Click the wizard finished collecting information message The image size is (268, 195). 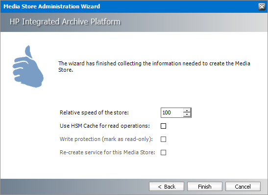coord(154,66)
